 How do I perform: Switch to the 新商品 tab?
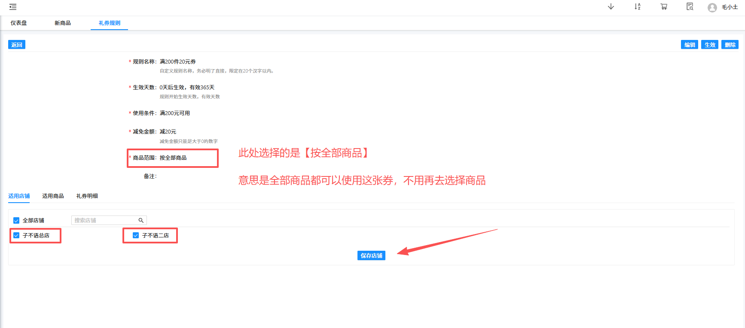coord(62,23)
